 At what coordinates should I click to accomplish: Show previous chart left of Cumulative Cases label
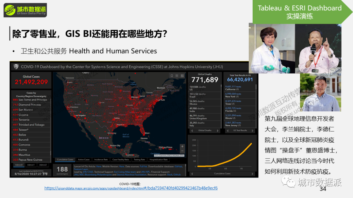tap(192, 174)
